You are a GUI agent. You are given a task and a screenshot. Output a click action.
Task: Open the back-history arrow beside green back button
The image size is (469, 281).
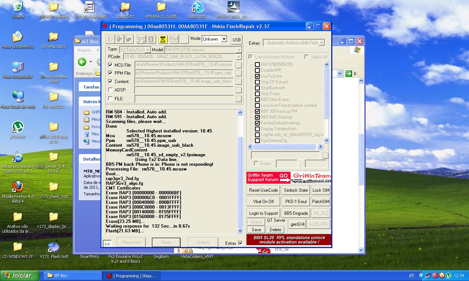point(91,62)
